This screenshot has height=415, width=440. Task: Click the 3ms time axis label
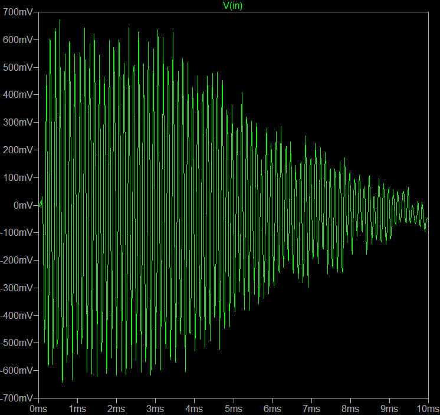(x=155, y=409)
